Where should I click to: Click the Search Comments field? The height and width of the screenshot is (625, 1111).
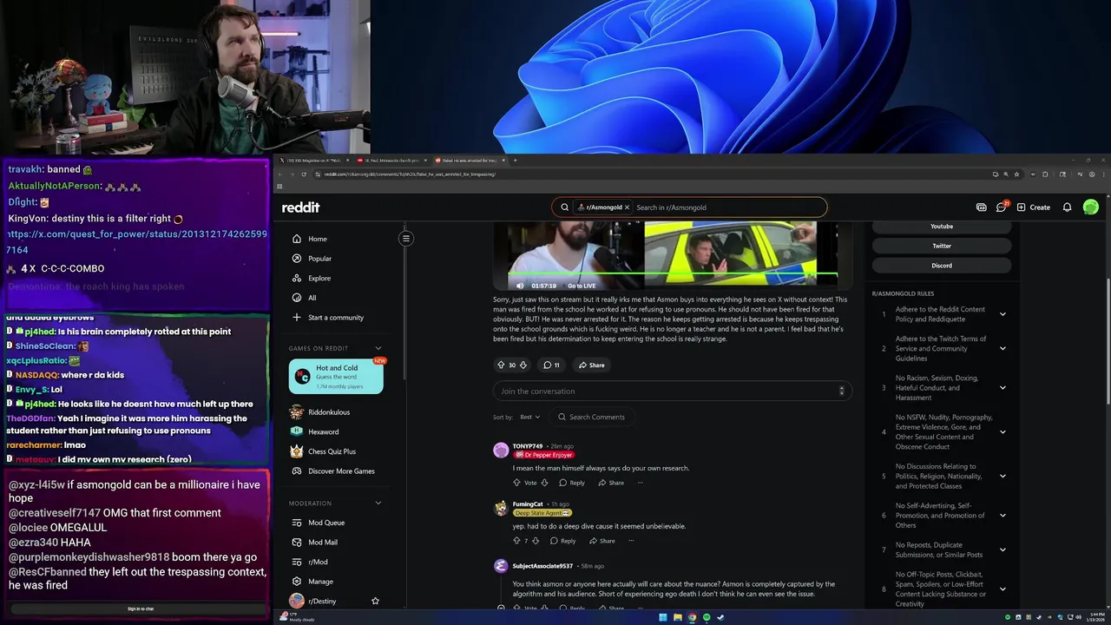coord(591,418)
